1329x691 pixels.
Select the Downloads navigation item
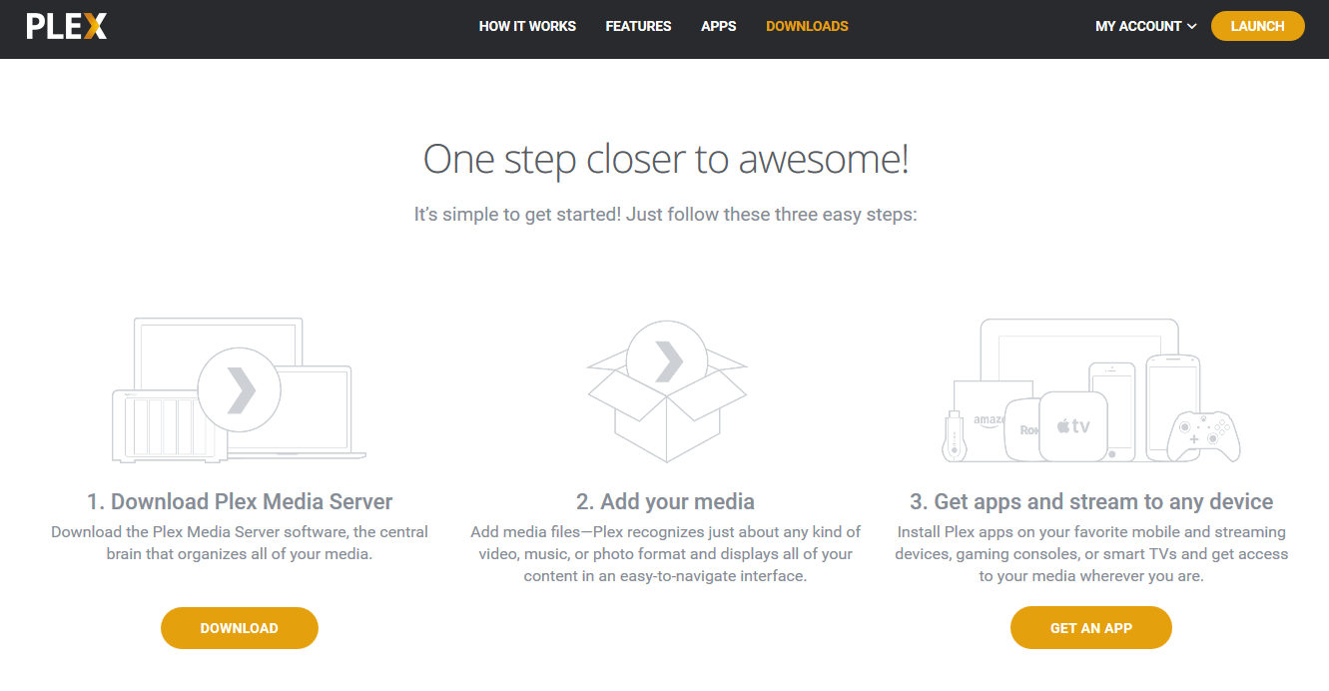807,26
